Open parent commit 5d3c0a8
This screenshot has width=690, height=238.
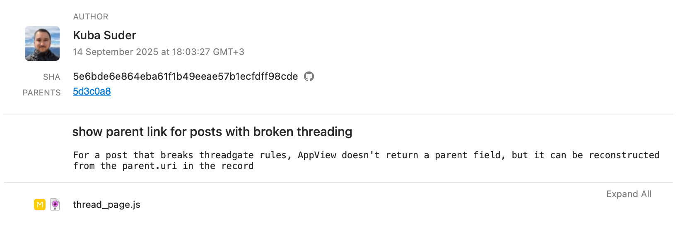(92, 91)
